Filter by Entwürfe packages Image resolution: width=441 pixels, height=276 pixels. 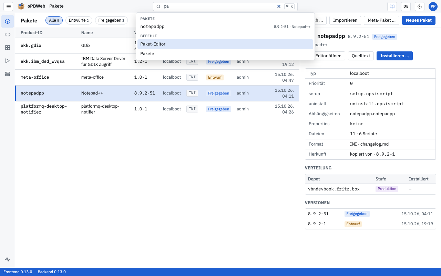click(79, 20)
